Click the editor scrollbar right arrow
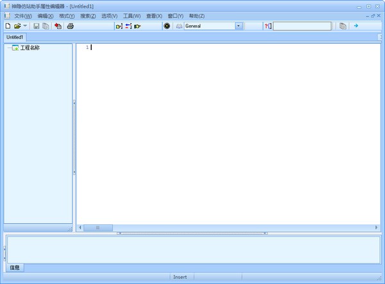Viewport: 385px width, 284px height. (377, 228)
